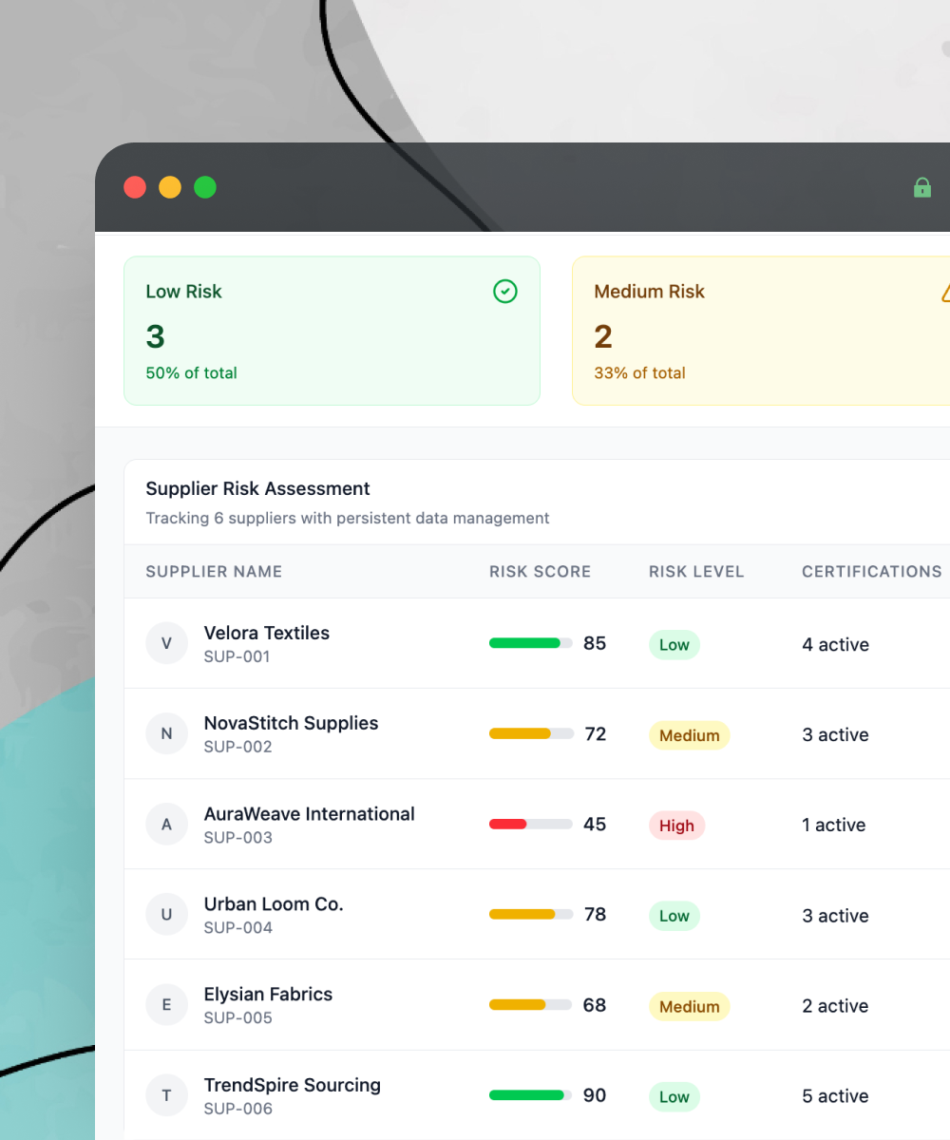Click the risk score value 85

(595, 643)
